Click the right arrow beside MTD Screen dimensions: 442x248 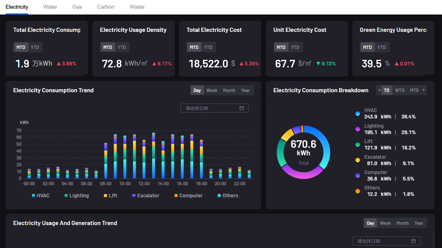424,90
